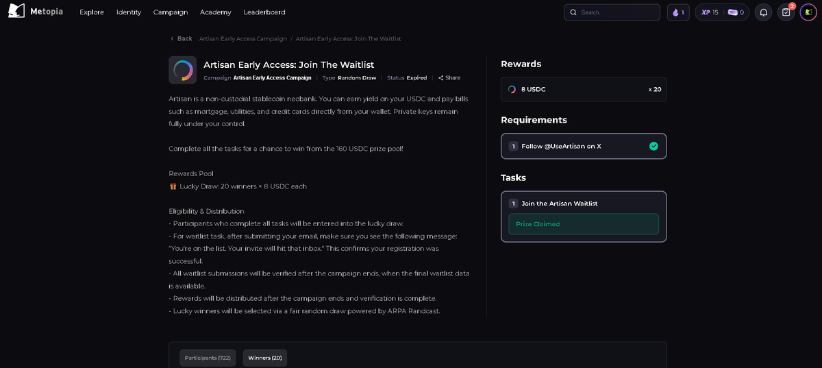
Task: Open the purple droplet counter
Action: tap(678, 12)
